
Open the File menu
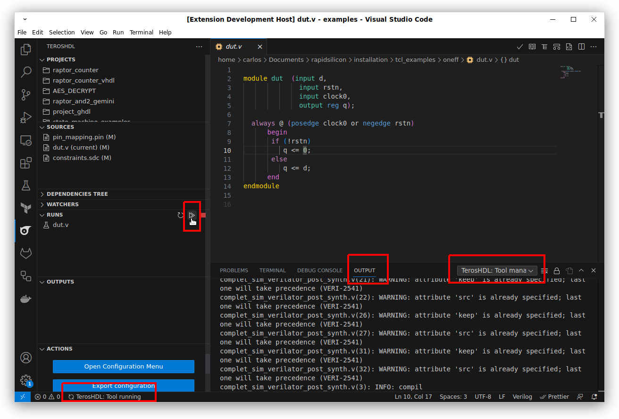[x=22, y=33]
